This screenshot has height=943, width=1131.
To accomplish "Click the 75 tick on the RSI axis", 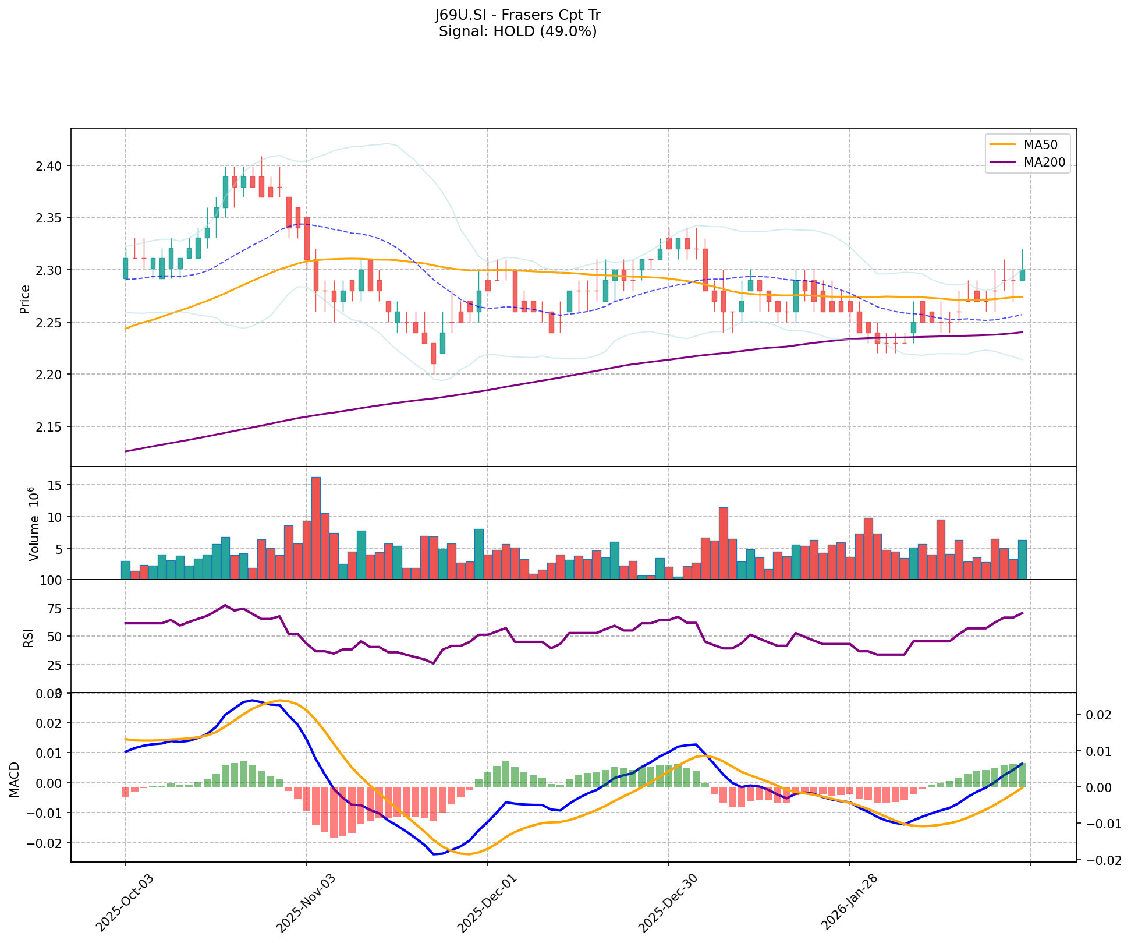I will click(55, 609).
